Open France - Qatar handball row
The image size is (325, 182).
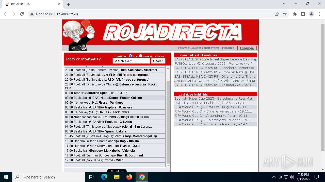(x=115, y=146)
